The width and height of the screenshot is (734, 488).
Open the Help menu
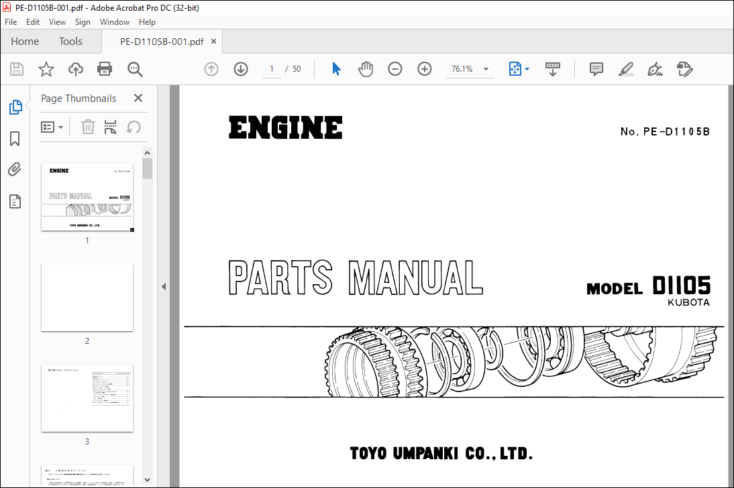coord(147,22)
